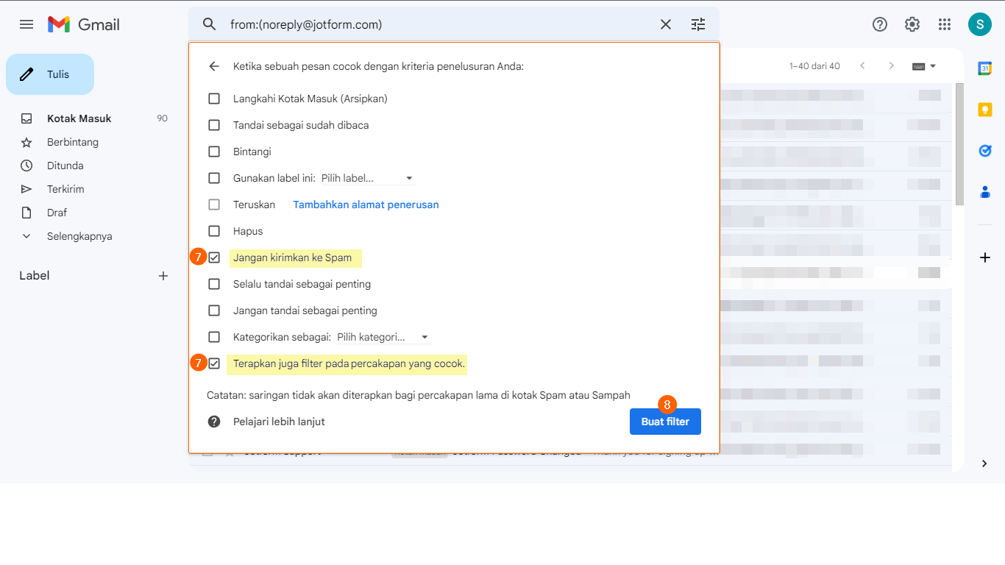Open the Help question mark icon

[880, 24]
